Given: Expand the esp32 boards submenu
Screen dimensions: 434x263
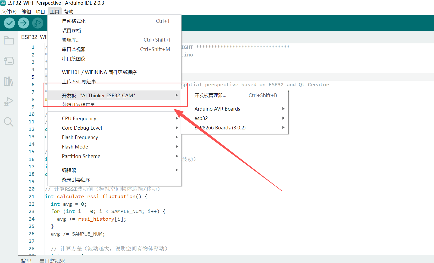Looking at the screenshot, I should [x=235, y=118].
